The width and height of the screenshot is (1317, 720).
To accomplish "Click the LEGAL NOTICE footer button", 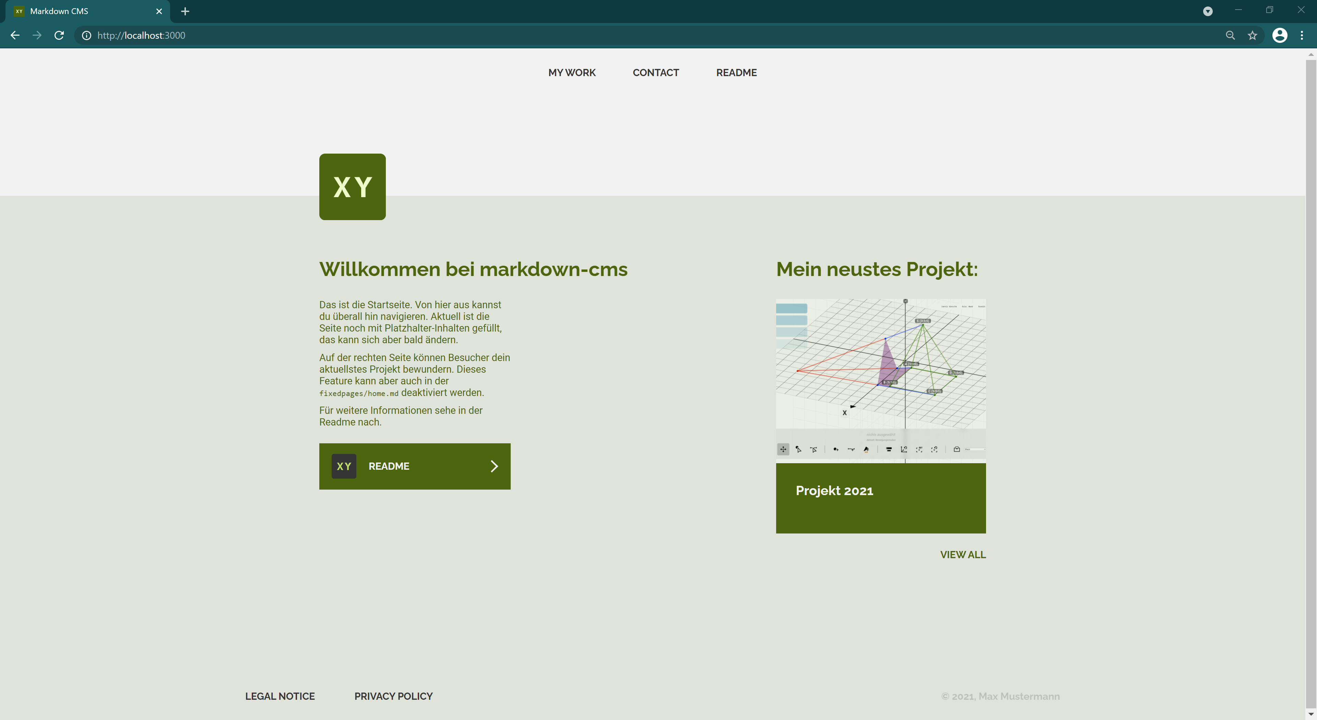I will (280, 696).
